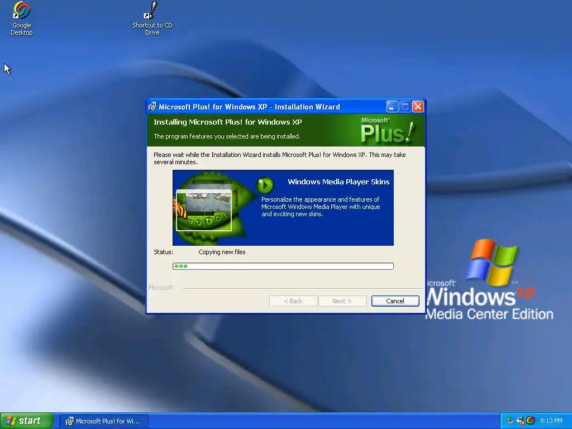
Task: Open the Windows Messenger tray icon
Action: pos(521,421)
